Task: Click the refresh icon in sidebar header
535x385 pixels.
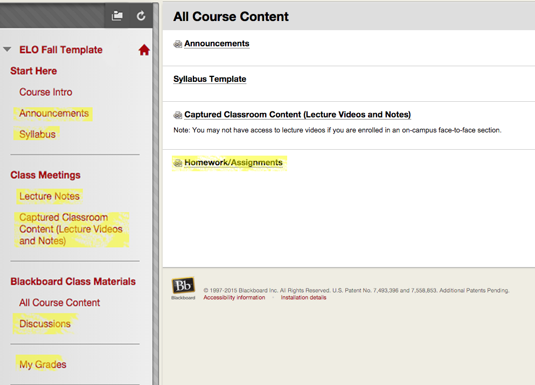Action: point(141,16)
